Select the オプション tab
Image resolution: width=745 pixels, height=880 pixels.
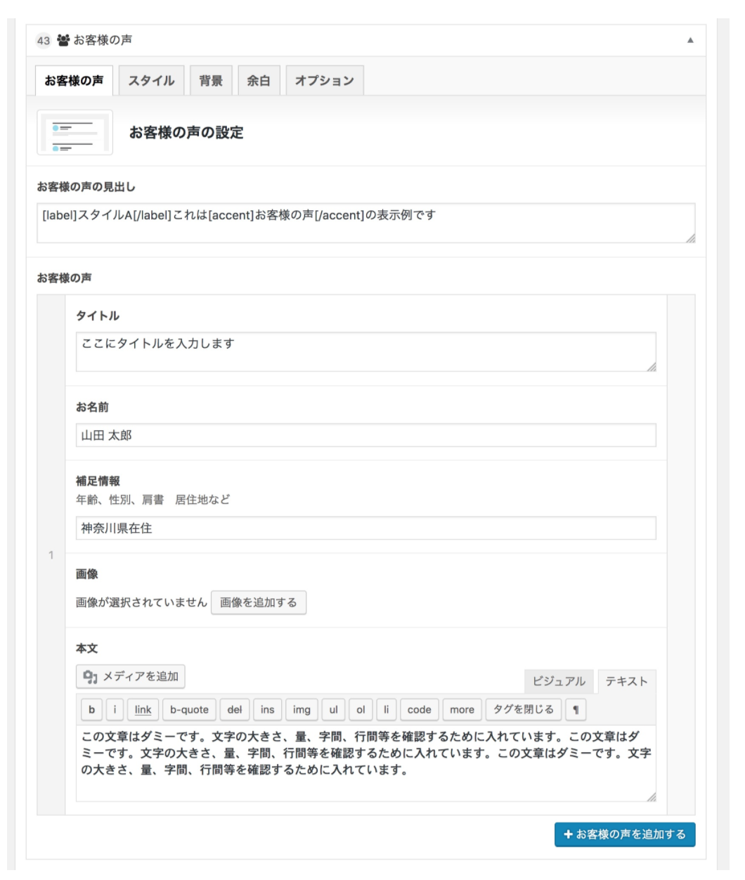click(324, 81)
